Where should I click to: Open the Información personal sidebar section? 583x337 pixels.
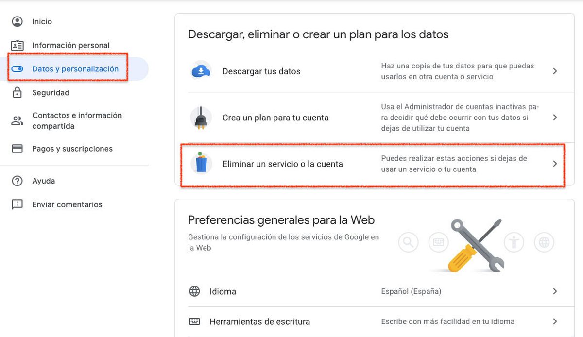point(70,45)
